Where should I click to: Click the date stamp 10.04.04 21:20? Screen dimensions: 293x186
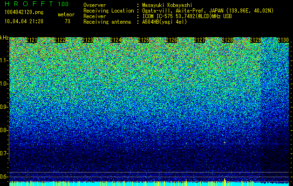point(24,21)
